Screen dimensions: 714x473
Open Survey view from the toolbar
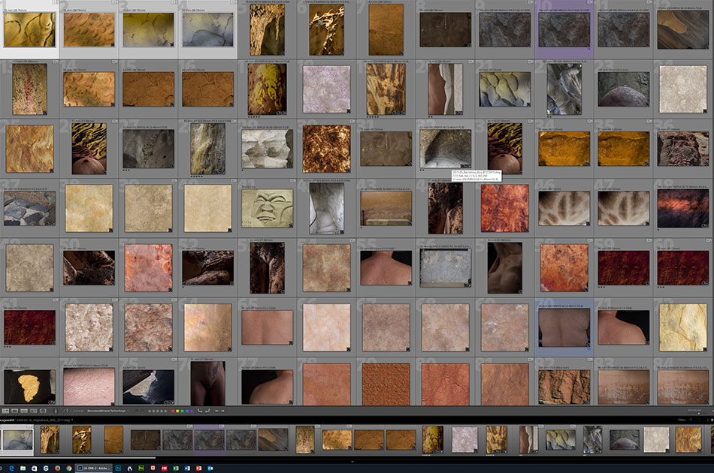[35, 411]
